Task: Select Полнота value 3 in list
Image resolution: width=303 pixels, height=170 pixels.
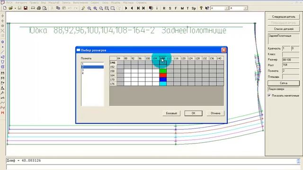Action: coord(92,70)
